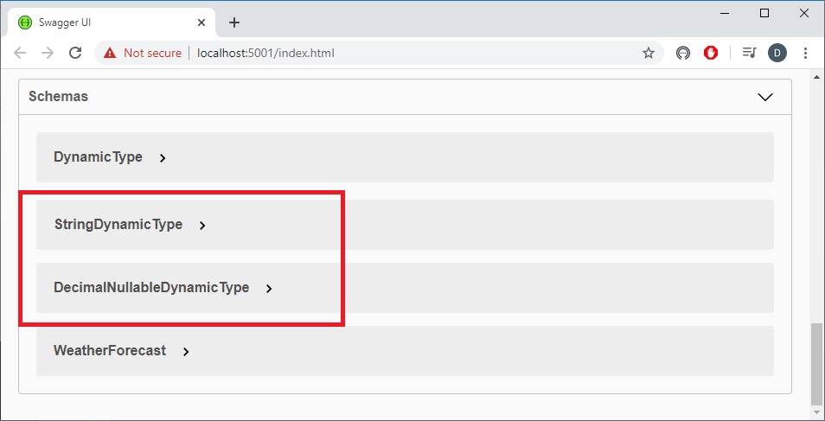Click the browser forward arrow

pos(48,53)
